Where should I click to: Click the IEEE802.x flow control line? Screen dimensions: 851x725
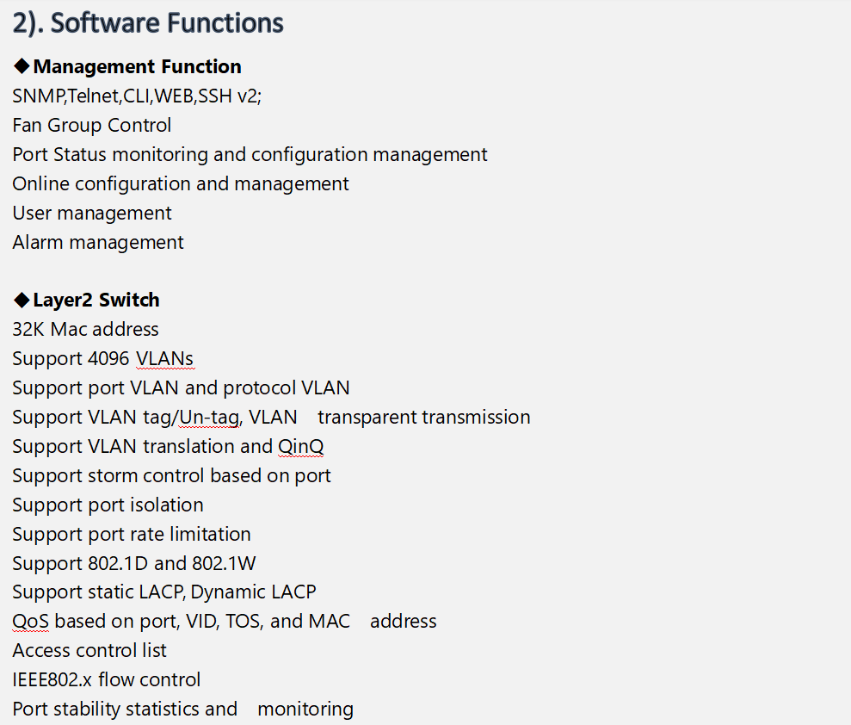pyautogui.click(x=107, y=680)
